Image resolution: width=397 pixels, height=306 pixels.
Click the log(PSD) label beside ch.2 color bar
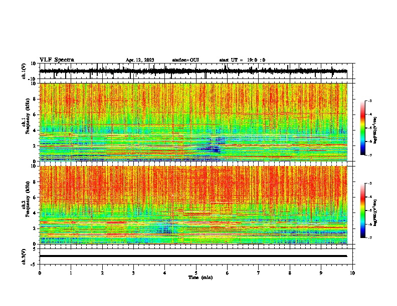pos(375,212)
